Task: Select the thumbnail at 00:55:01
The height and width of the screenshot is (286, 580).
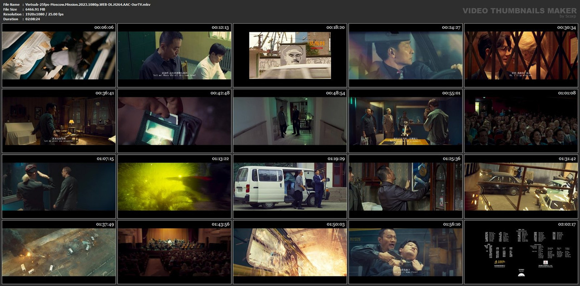Action: tap(406, 121)
